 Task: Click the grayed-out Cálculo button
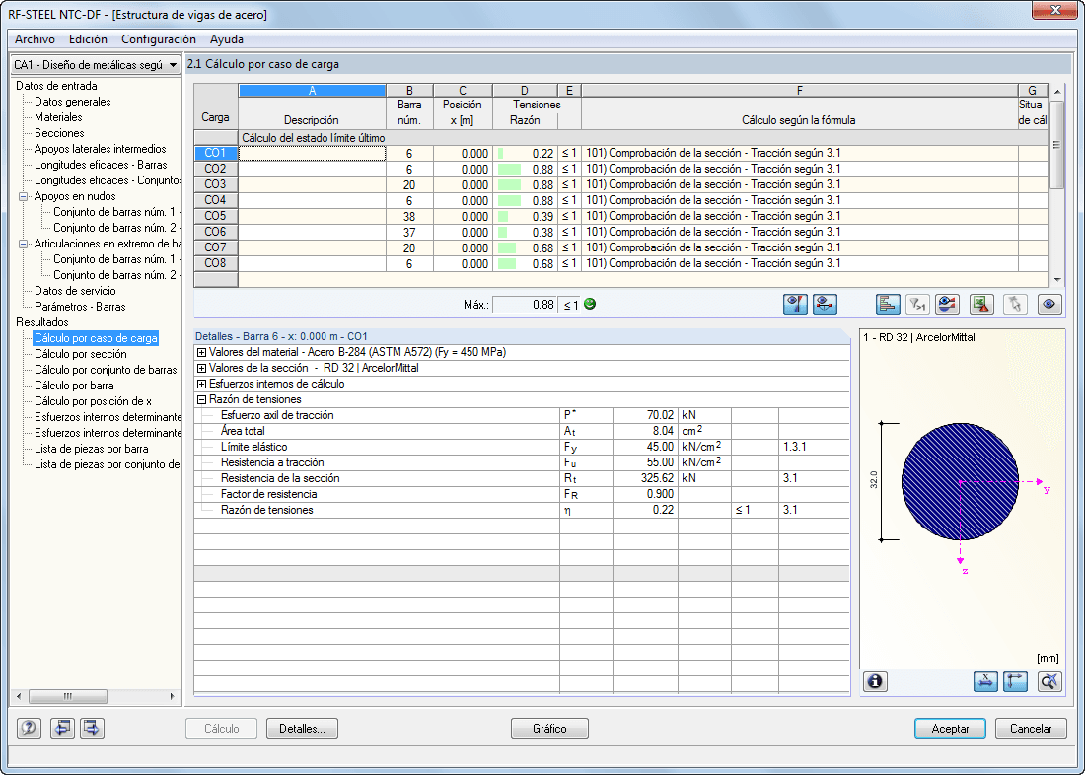coord(221,729)
